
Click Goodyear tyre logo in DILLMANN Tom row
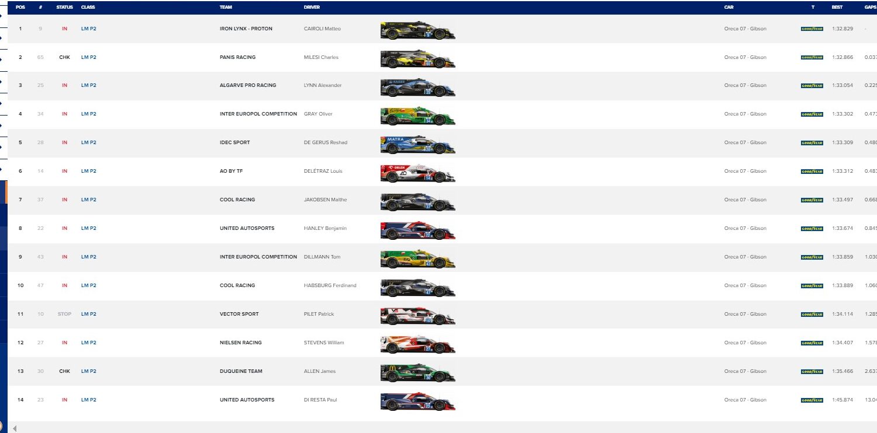pos(812,257)
